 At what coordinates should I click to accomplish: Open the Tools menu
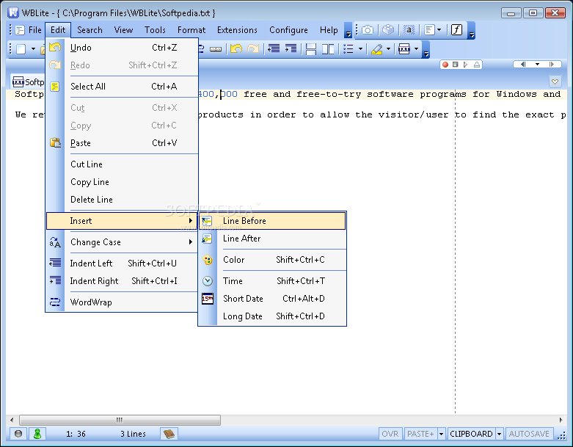tap(155, 30)
